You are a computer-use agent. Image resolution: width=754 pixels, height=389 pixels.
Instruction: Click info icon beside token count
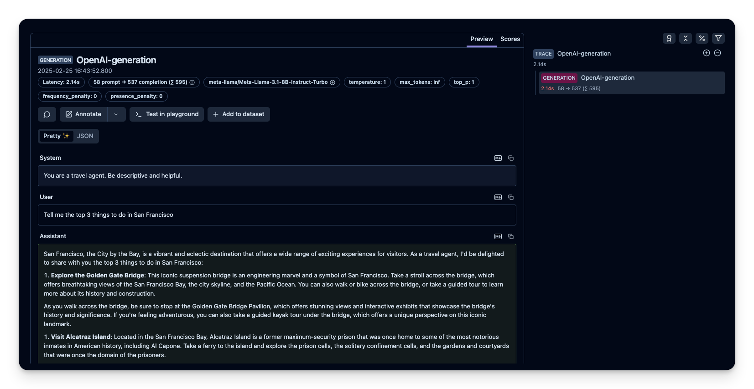(x=192, y=82)
